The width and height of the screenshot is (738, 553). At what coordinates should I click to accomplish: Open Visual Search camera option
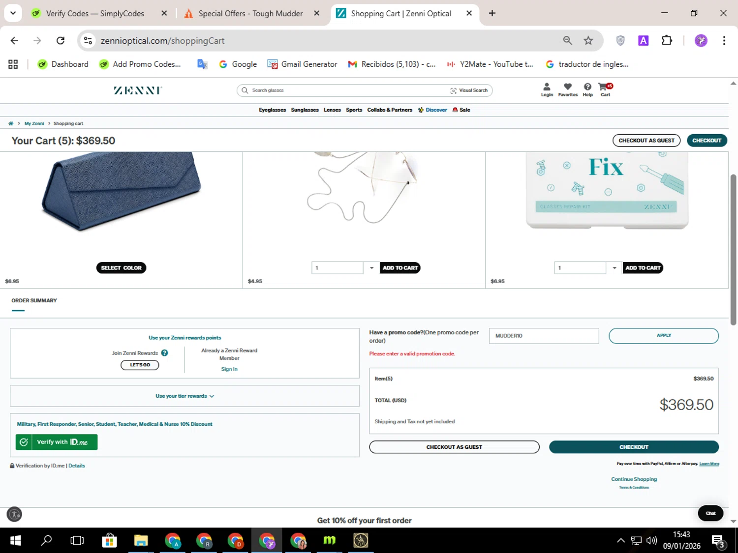pyautogui.click(x=469, y=90)
